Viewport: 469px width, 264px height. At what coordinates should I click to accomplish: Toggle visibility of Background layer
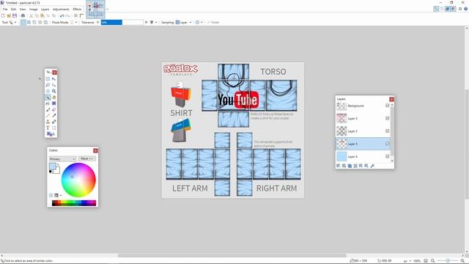[388, 106]
